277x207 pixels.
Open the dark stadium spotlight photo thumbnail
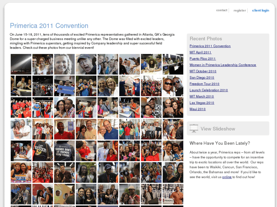(21, 64)
